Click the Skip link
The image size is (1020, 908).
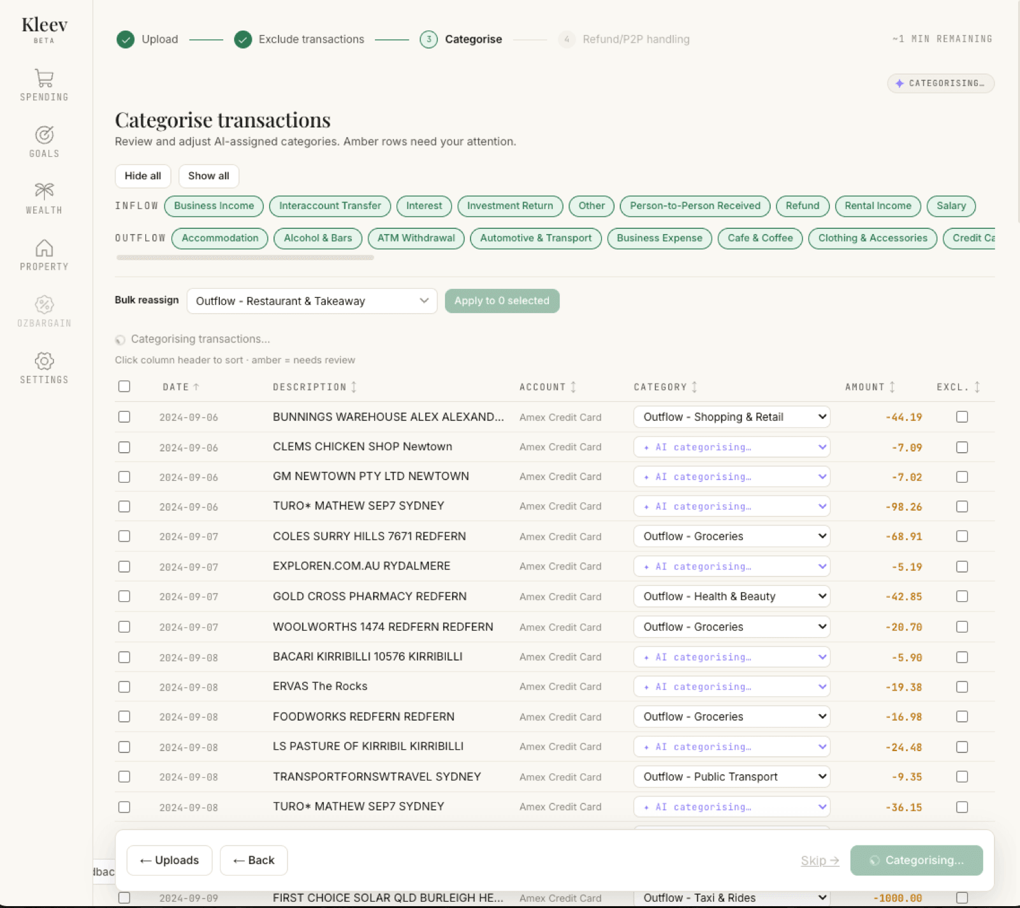[x=820, y=861]
